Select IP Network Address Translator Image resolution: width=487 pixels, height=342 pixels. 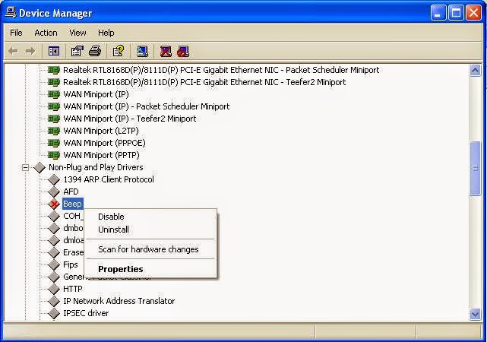119,301
